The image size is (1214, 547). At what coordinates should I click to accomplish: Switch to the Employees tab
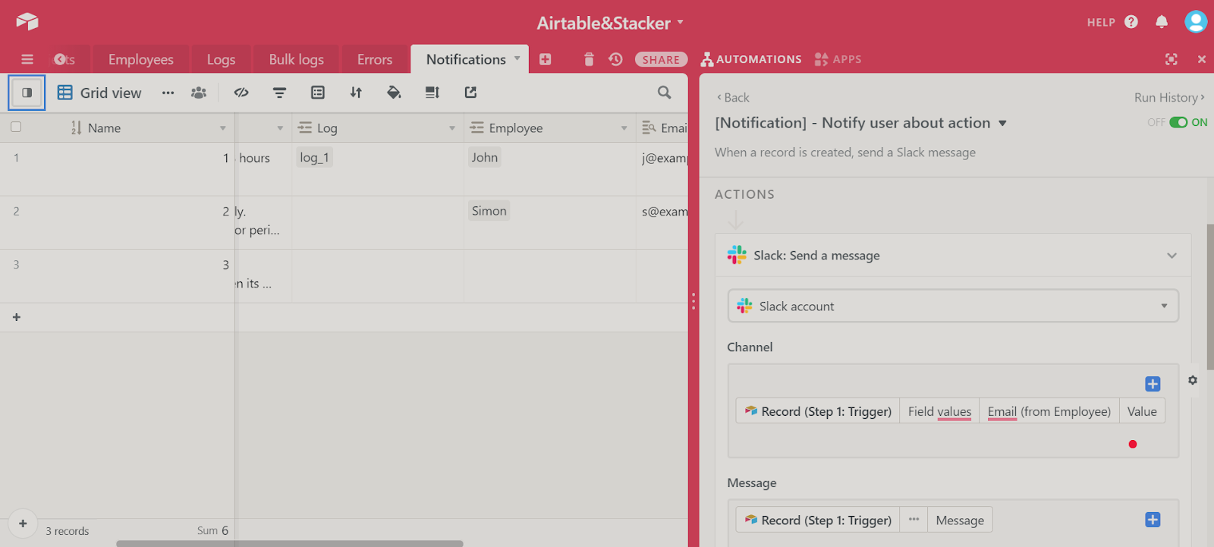(x=141, y=59)
